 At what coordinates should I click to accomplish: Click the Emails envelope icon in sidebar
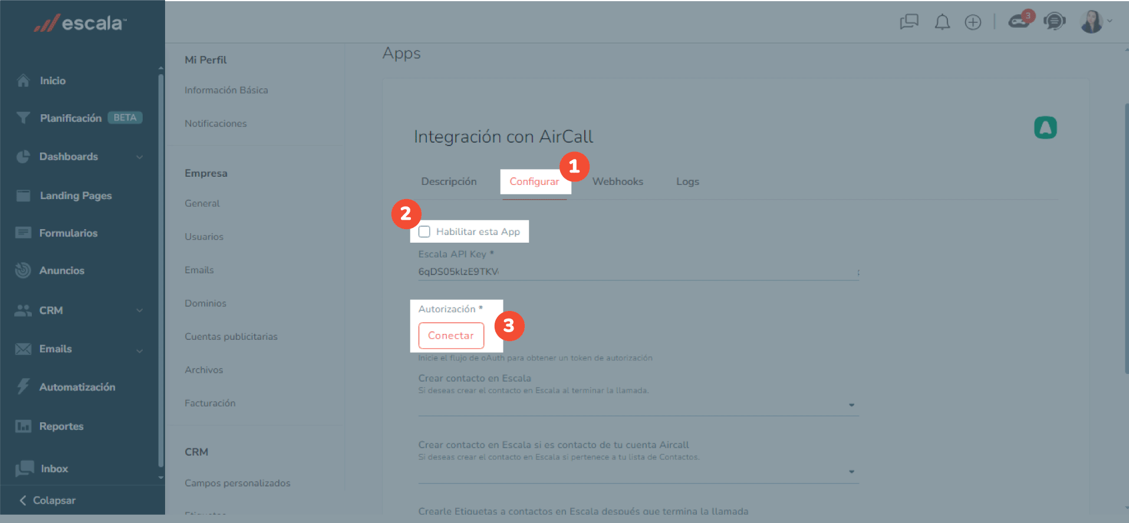(x=23, y=349)
